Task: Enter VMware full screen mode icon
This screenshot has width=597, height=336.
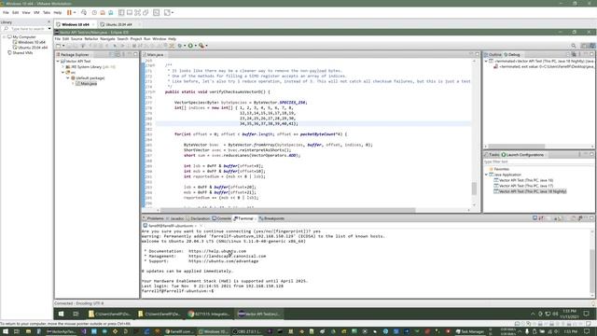Action: point(137,12)
